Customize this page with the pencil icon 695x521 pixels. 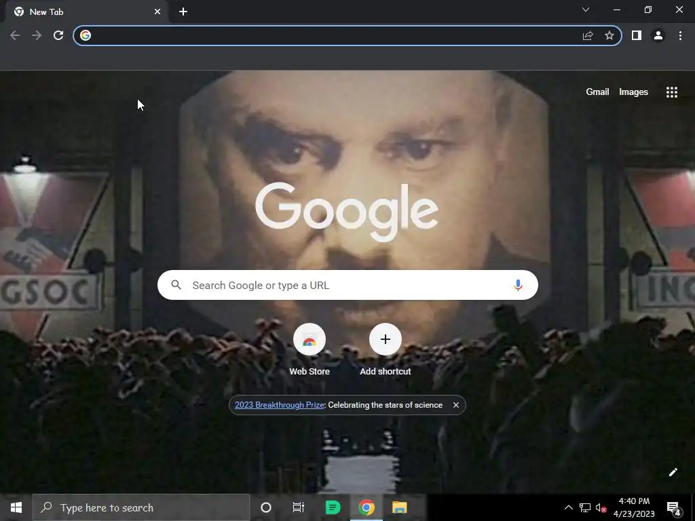[x=673, y=472]
